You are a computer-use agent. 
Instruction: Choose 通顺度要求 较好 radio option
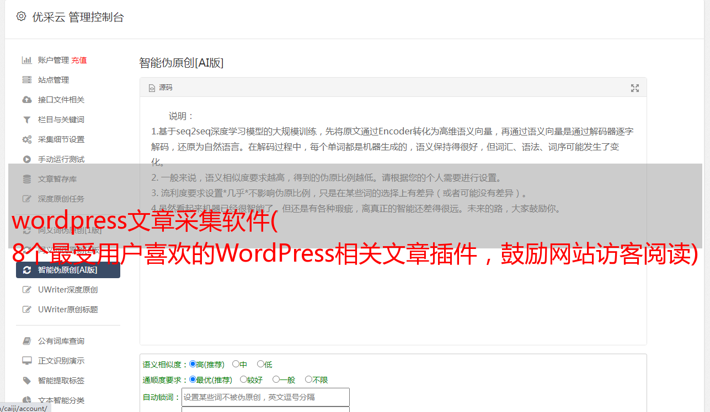coord(243,380)
